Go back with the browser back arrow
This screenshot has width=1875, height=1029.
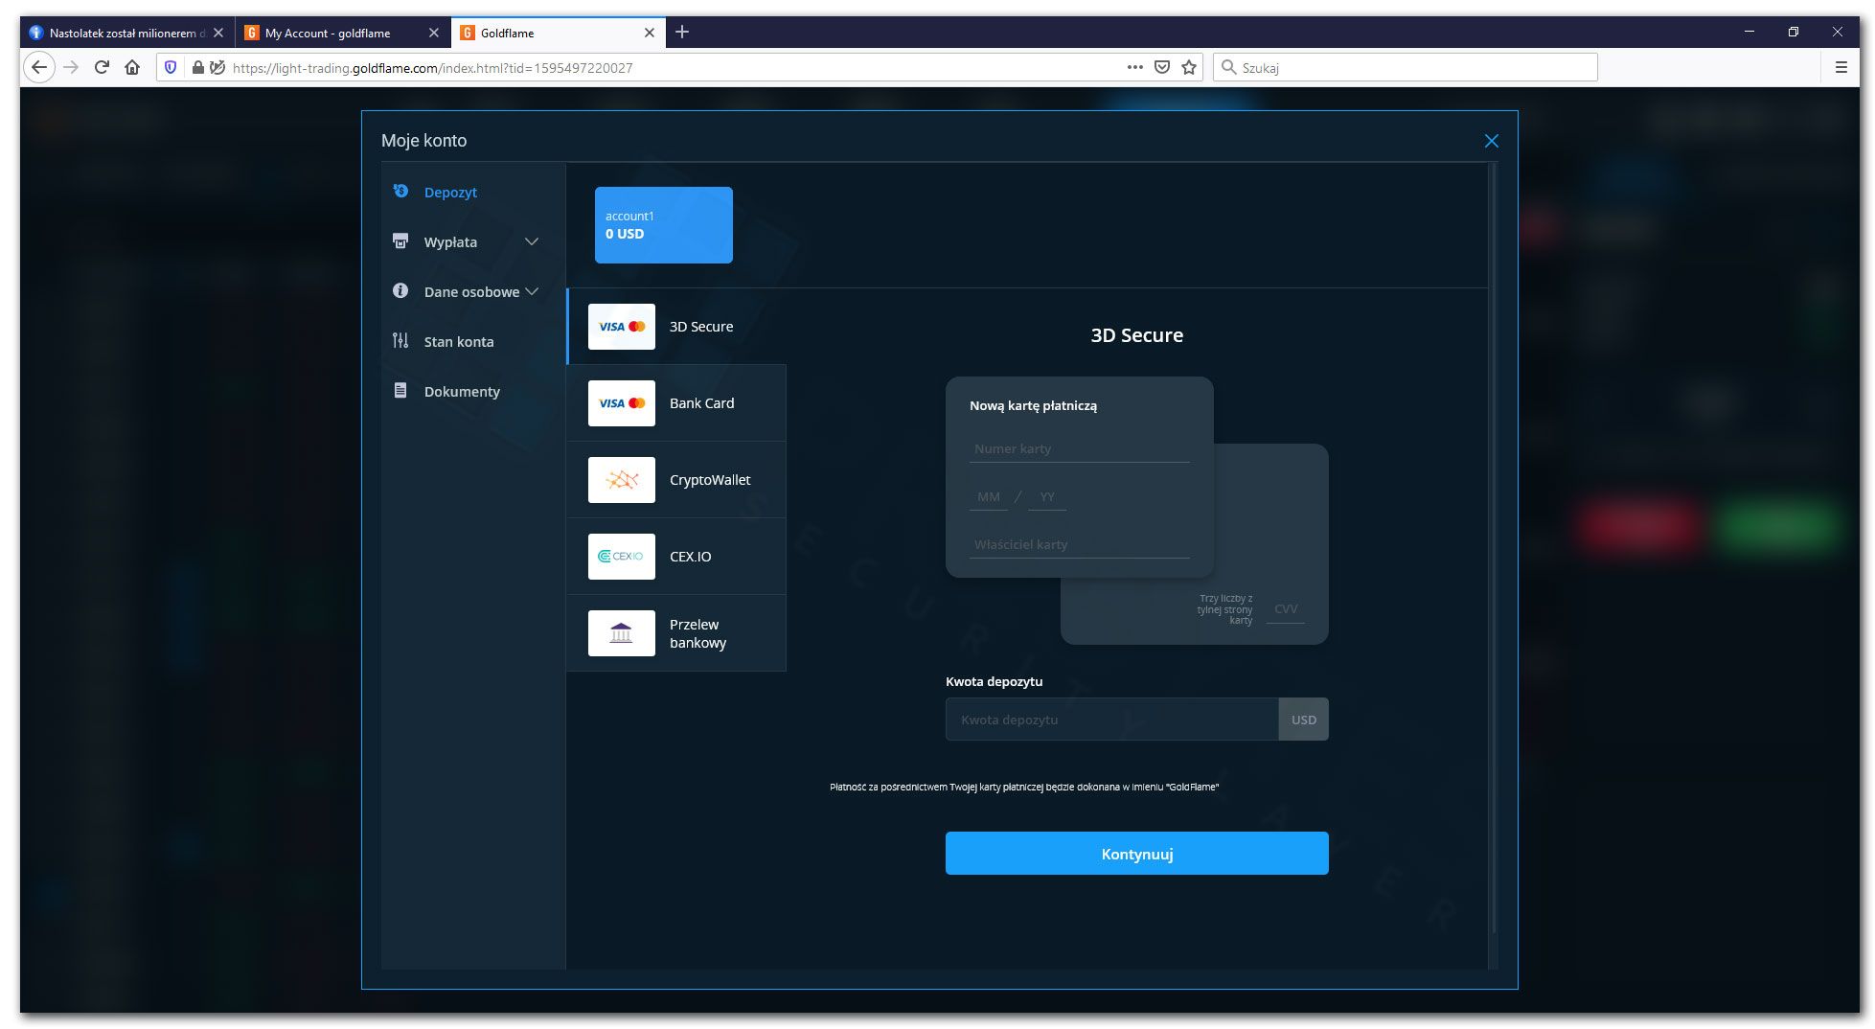pyautogui.click(x=39, y=67)
